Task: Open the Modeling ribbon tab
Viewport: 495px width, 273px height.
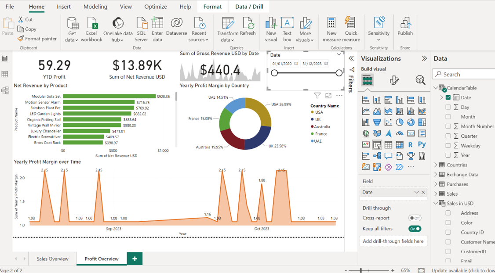Action: (95, 7)
